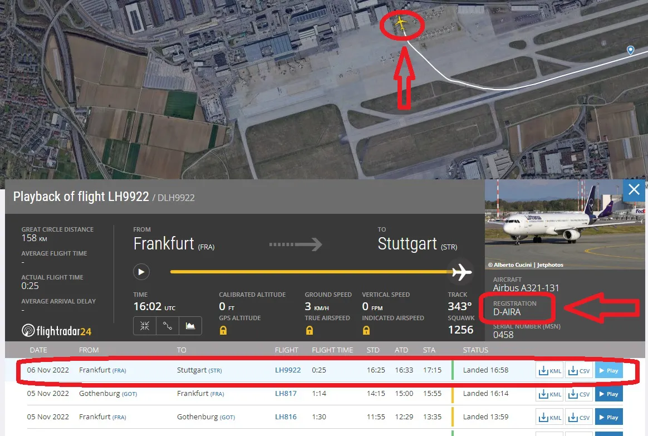Viewport: 648px width, 436px height.
Task: Open LH817 flight number link
Action: tap(286, 393)
